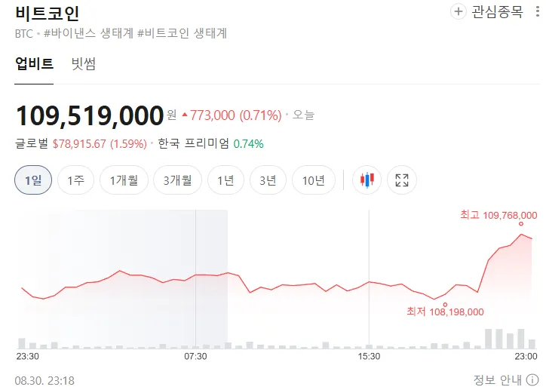Choose the 1년 chart range
The width and height of the screenshot is (546, 390).
pos(225,180)
